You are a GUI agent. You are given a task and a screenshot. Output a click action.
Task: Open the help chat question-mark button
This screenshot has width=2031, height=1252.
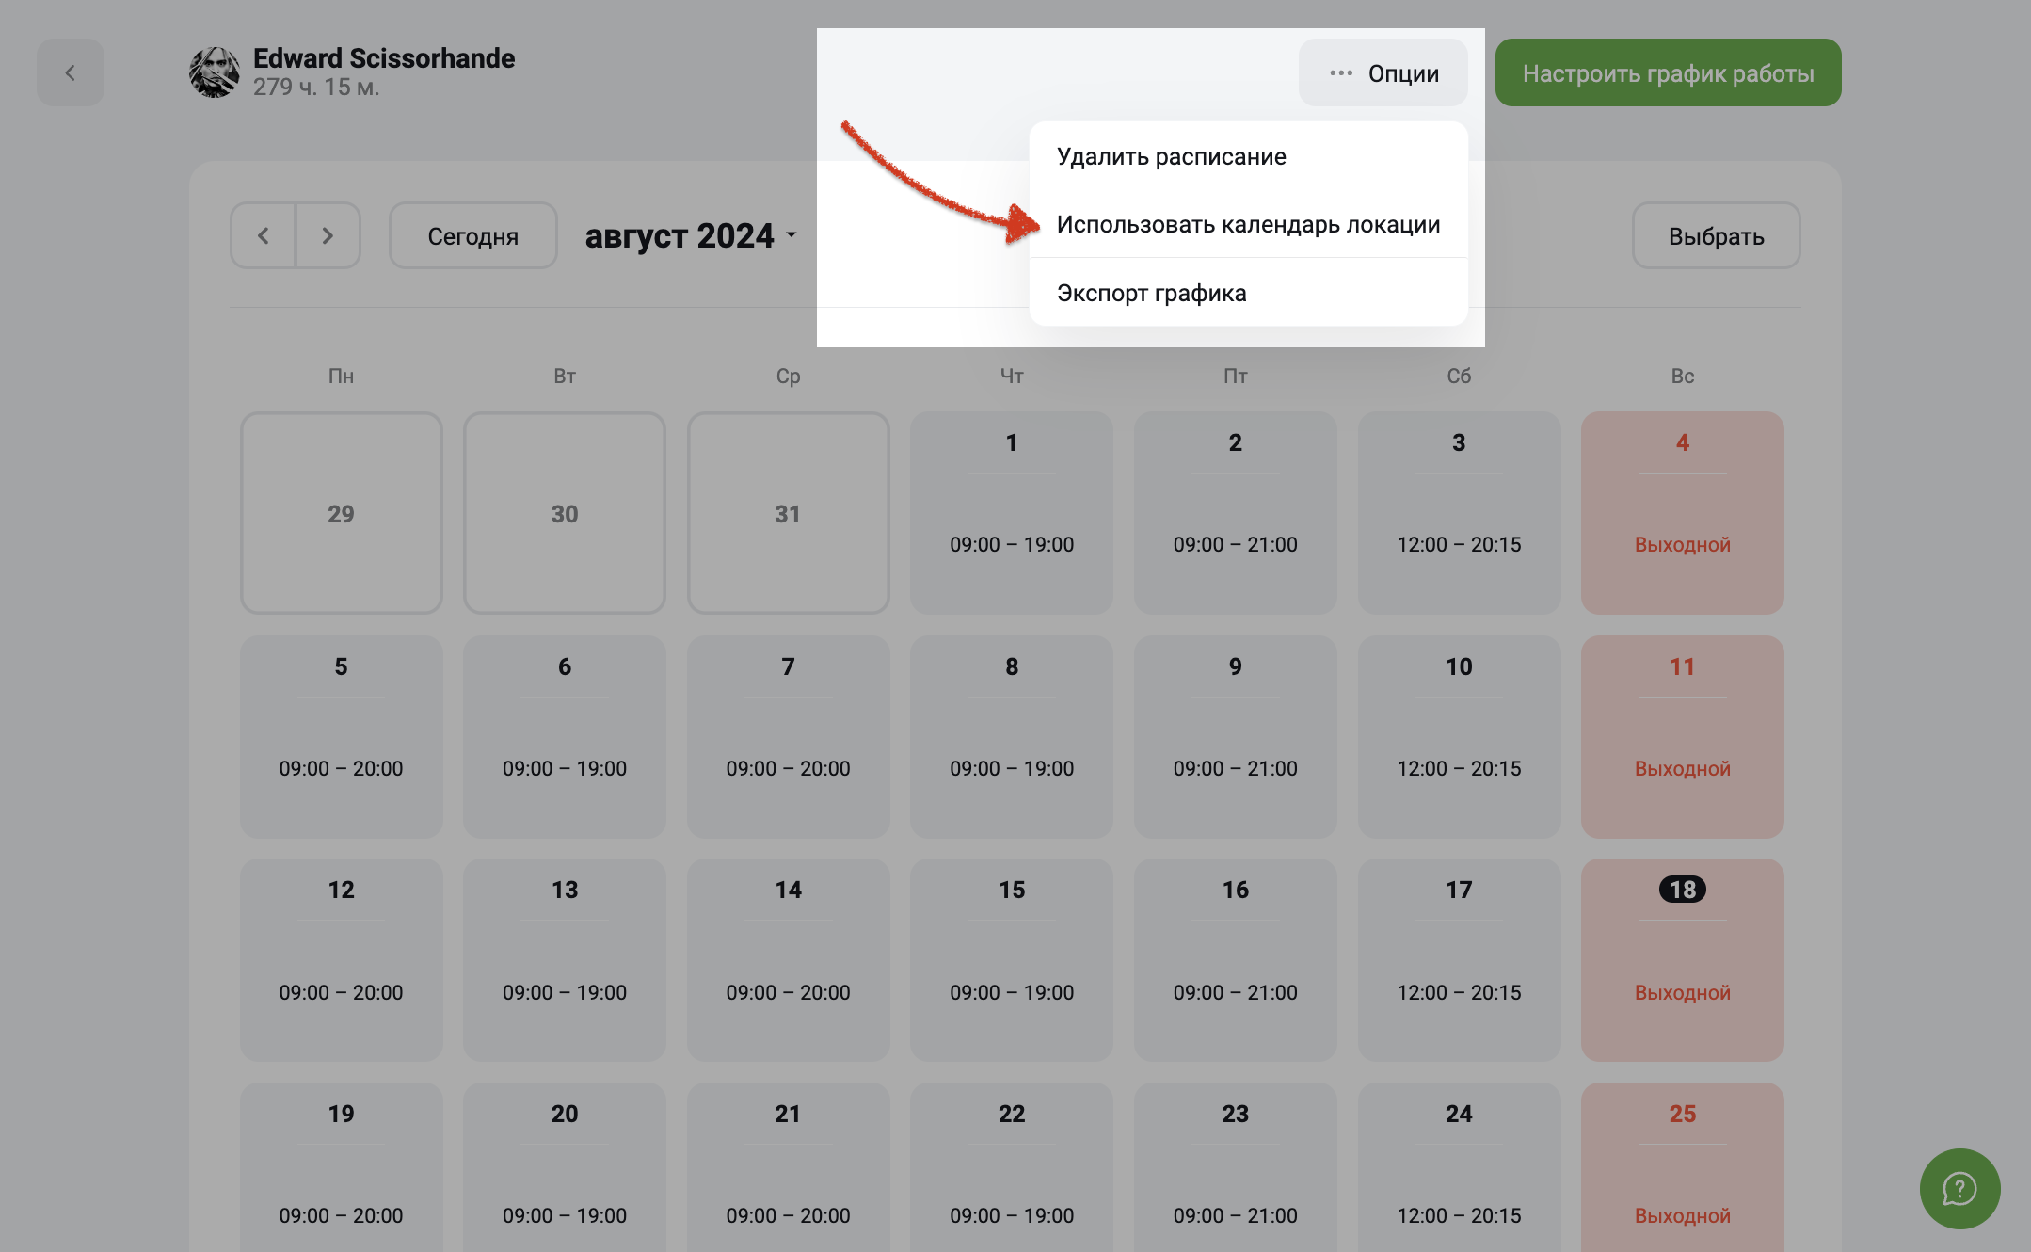pyautogui.click(x=1959, y=1188)
